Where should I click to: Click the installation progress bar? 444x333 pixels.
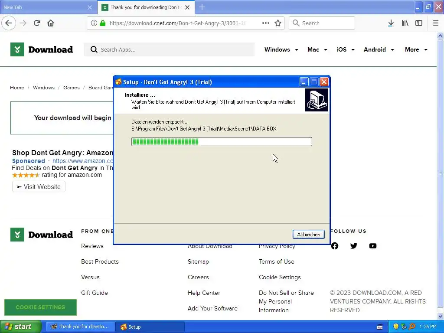(x=222, y=142)
